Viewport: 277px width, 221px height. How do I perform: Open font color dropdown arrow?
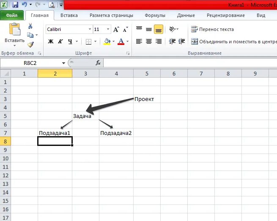click(128, 42)
